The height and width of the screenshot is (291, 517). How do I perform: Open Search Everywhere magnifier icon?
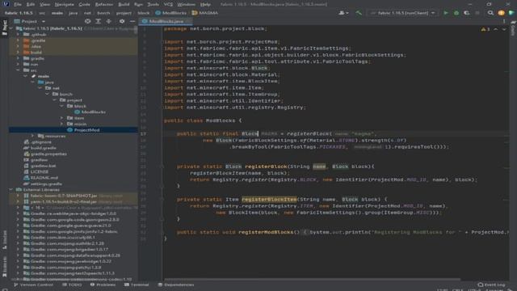[x=490, y=13]
